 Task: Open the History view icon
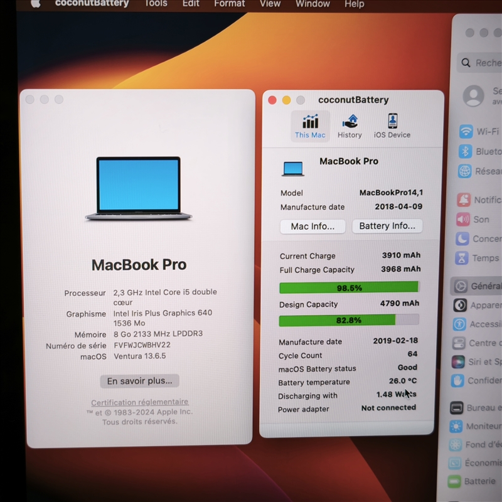pyautogui.click(x=350, y=126)
